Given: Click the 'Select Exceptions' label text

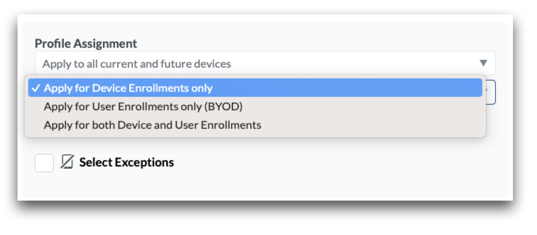Looking at the screenshot, I should 126,162.
